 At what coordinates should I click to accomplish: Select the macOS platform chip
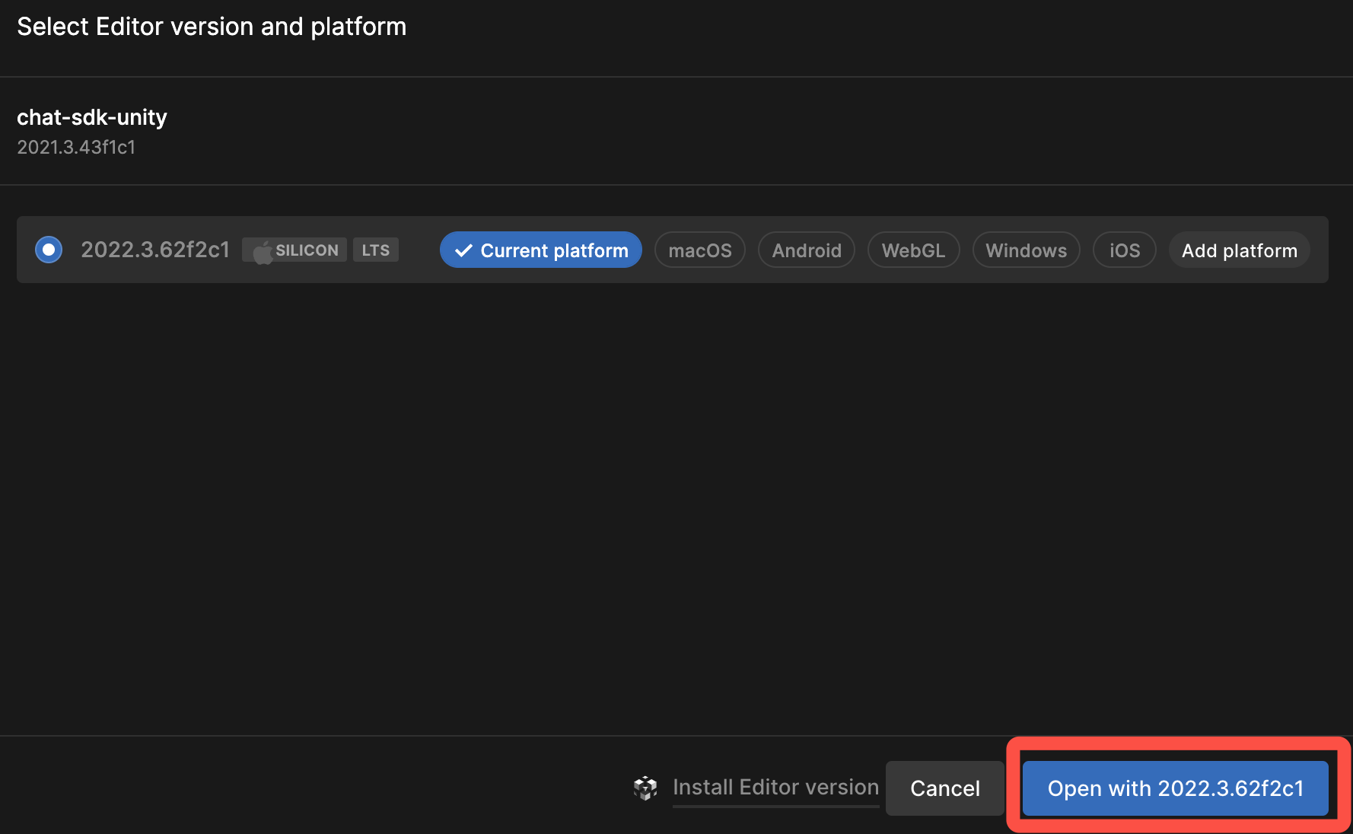(700, 250)
